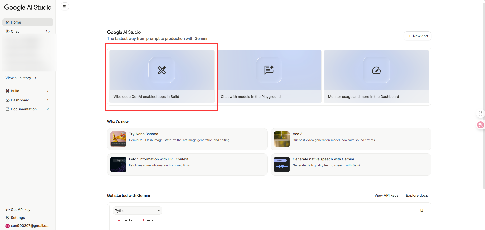Click the pink translate floating icon
This screenshot has height=230, width=485.
coord(480,125)
